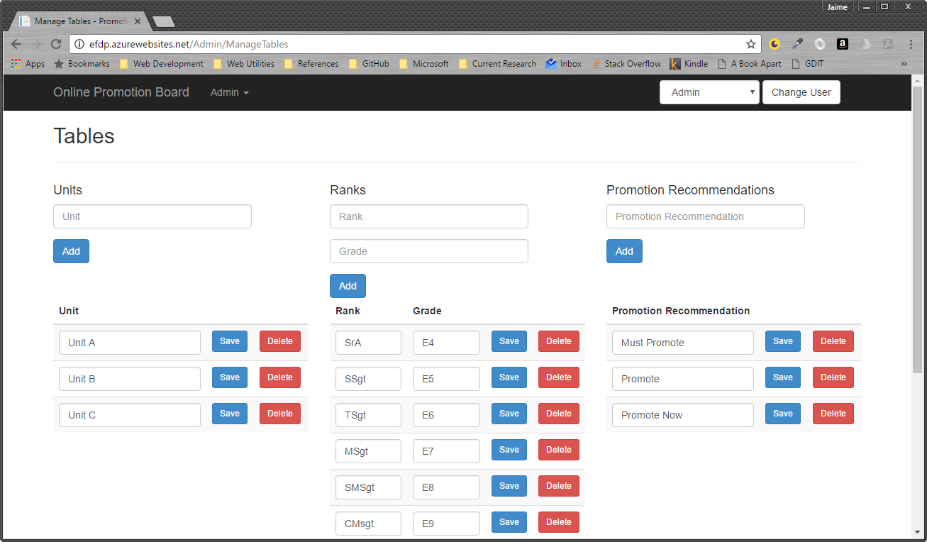Open the Amazon extension icon

coord(842,44)
